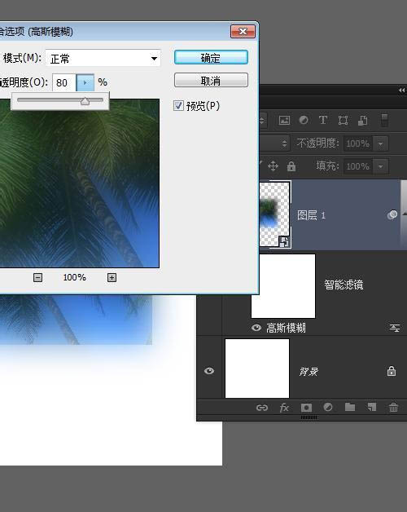Filter layers by adjustment layer icon
Image resolution: width=407 pixels, height=512 pixels.
(304, 120)
